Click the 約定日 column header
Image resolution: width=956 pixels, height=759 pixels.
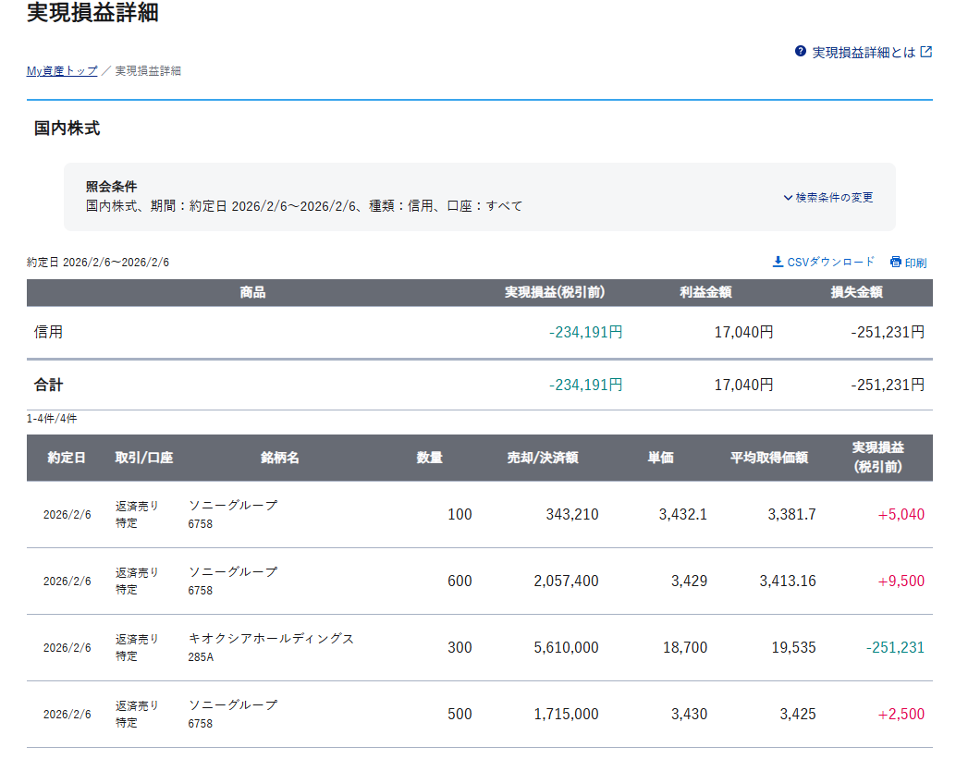pos(67,458)
